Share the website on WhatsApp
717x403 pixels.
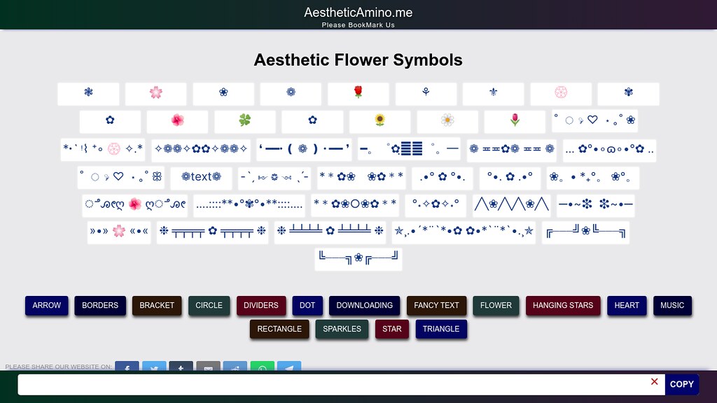(263, 368)
